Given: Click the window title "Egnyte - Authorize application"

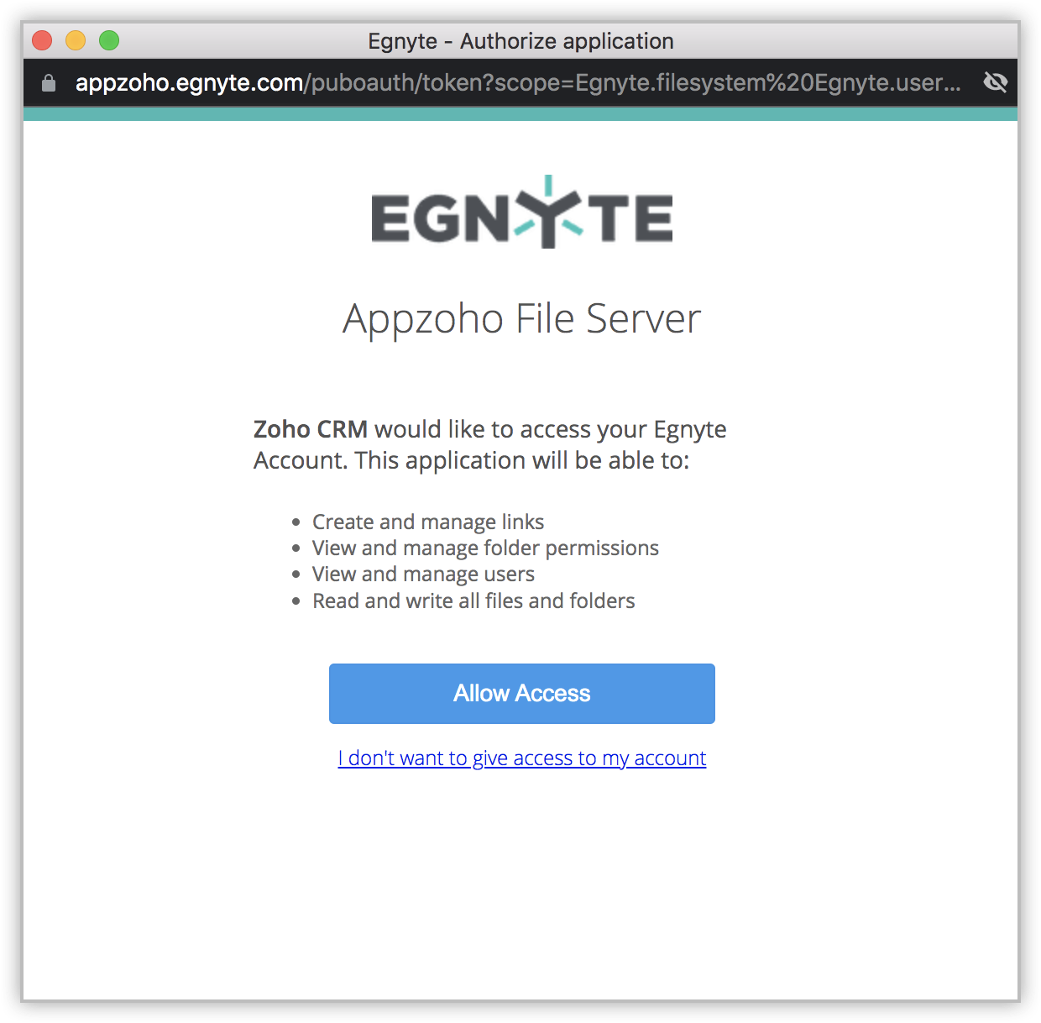Looking at the screenshot, I should pyautogui.click(x=520, y=41).
